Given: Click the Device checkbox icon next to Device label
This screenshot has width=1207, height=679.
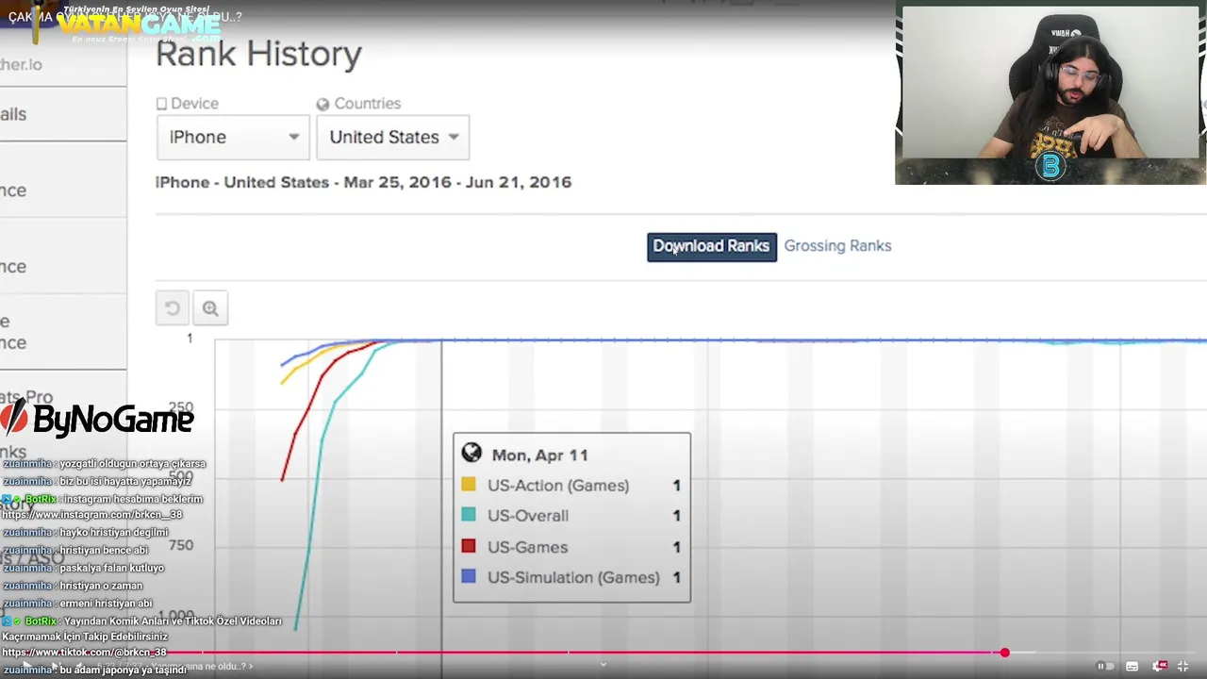Looking at the screenshot, I should click(x=161, y=104).
